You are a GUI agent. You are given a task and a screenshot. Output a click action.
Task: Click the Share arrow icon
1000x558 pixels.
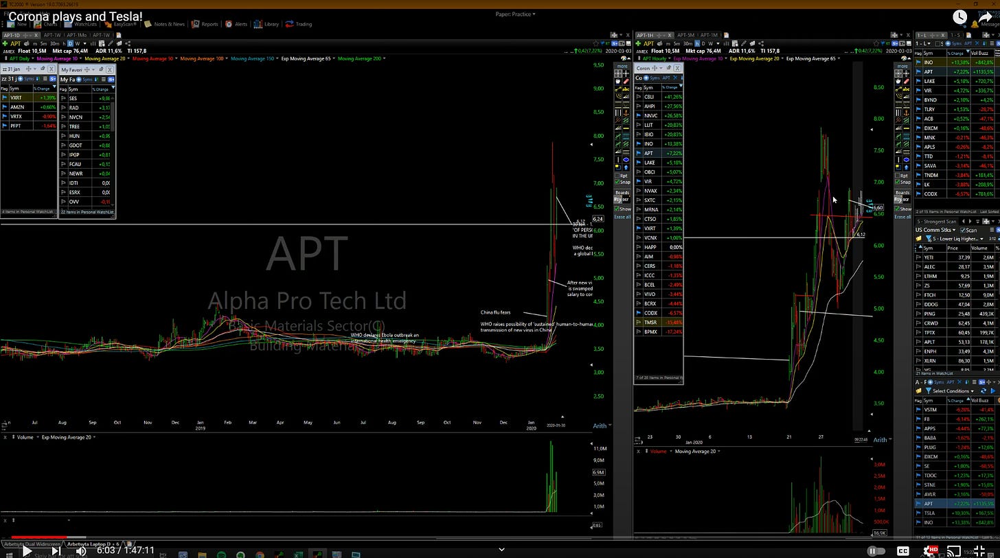coord(986,17)
